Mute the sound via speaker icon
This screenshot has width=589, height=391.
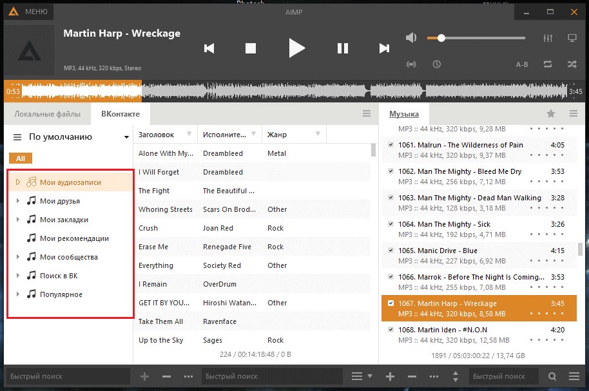coord(411,38)
